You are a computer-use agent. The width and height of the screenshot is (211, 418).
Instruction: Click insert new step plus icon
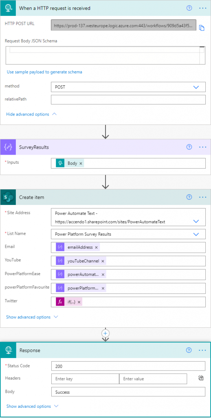coord(105,333)
